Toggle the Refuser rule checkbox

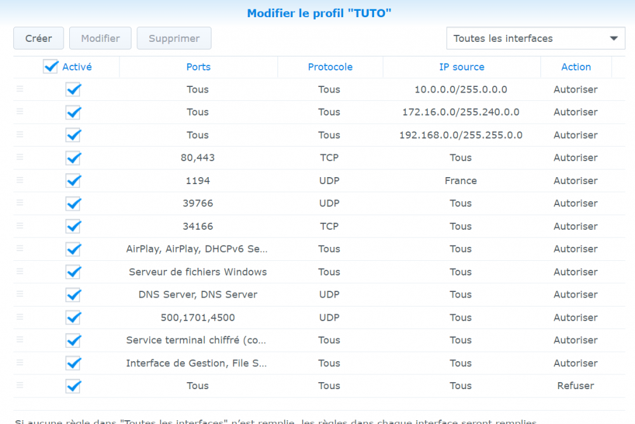click(73, 386)
